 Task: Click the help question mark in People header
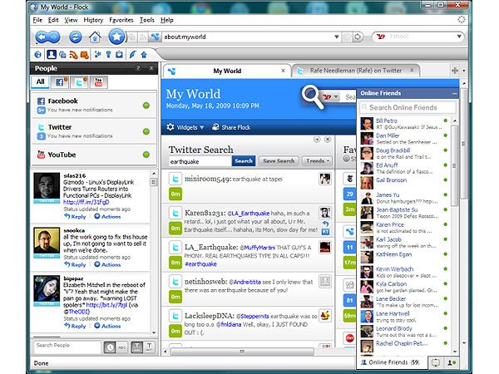pyautogui.click(x=138, y=68)
